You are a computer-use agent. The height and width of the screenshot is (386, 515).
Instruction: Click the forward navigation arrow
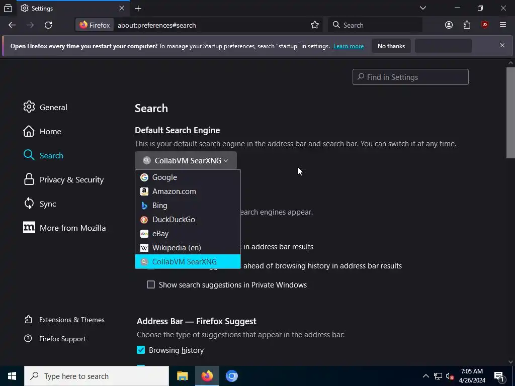point(30,25)
